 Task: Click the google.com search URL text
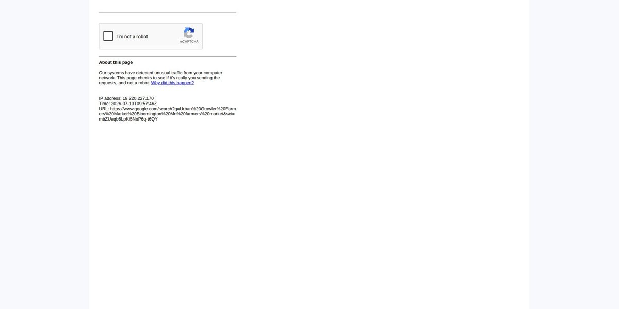coord(167,114)
